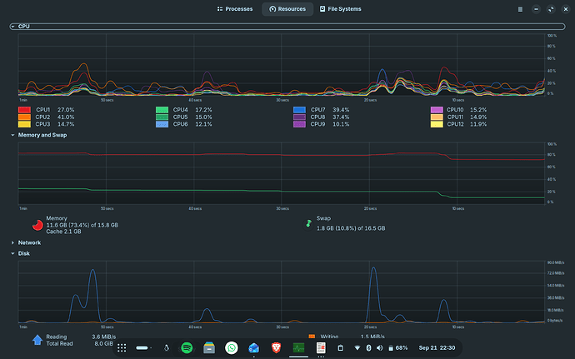Click the CPU7 39.4% value
Viewport: 575px width, 359px height.
pos(341,110)
